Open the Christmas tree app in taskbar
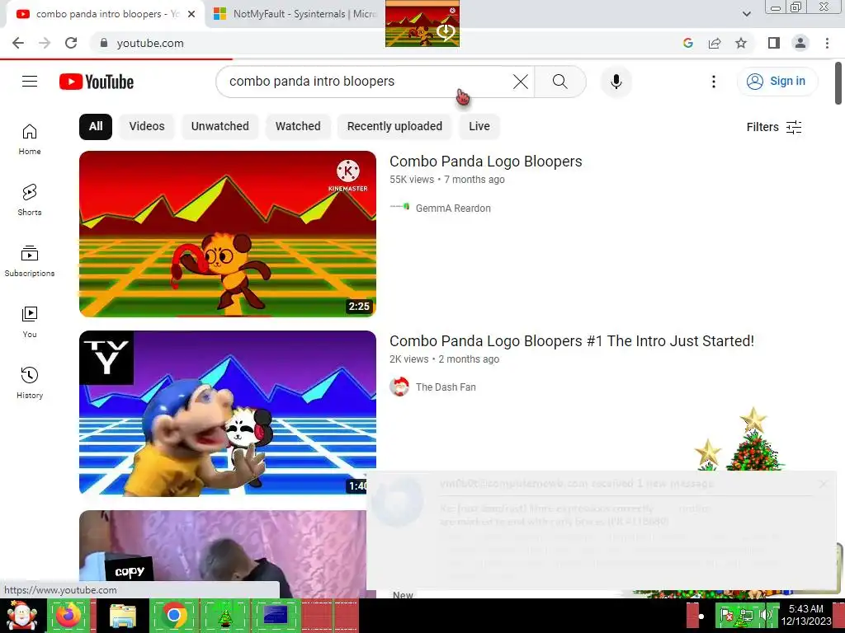Image resolution: width=845 pixels, height=633 pixels. pos(224,615)
